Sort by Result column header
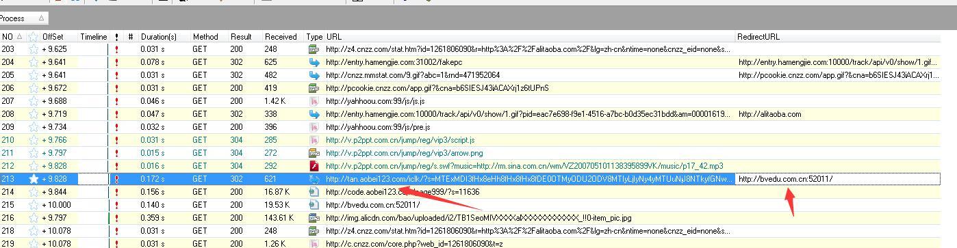Viewport: 957px width, 248px height. click(240, 37)
